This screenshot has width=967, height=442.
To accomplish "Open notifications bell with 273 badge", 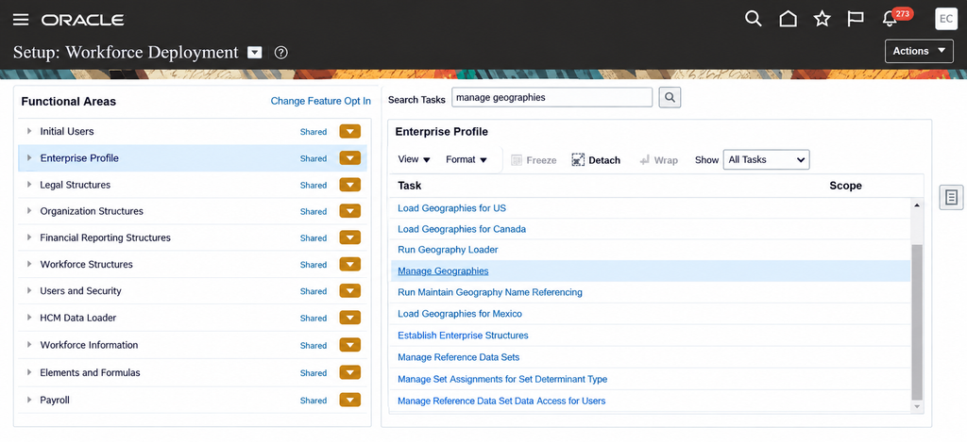I will point(890,19).
